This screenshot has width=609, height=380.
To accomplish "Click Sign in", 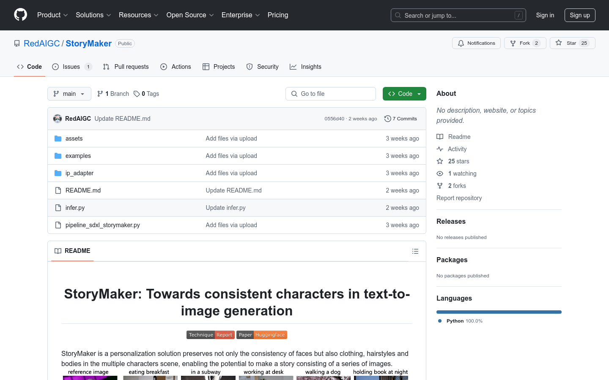I will pos(545,15).
